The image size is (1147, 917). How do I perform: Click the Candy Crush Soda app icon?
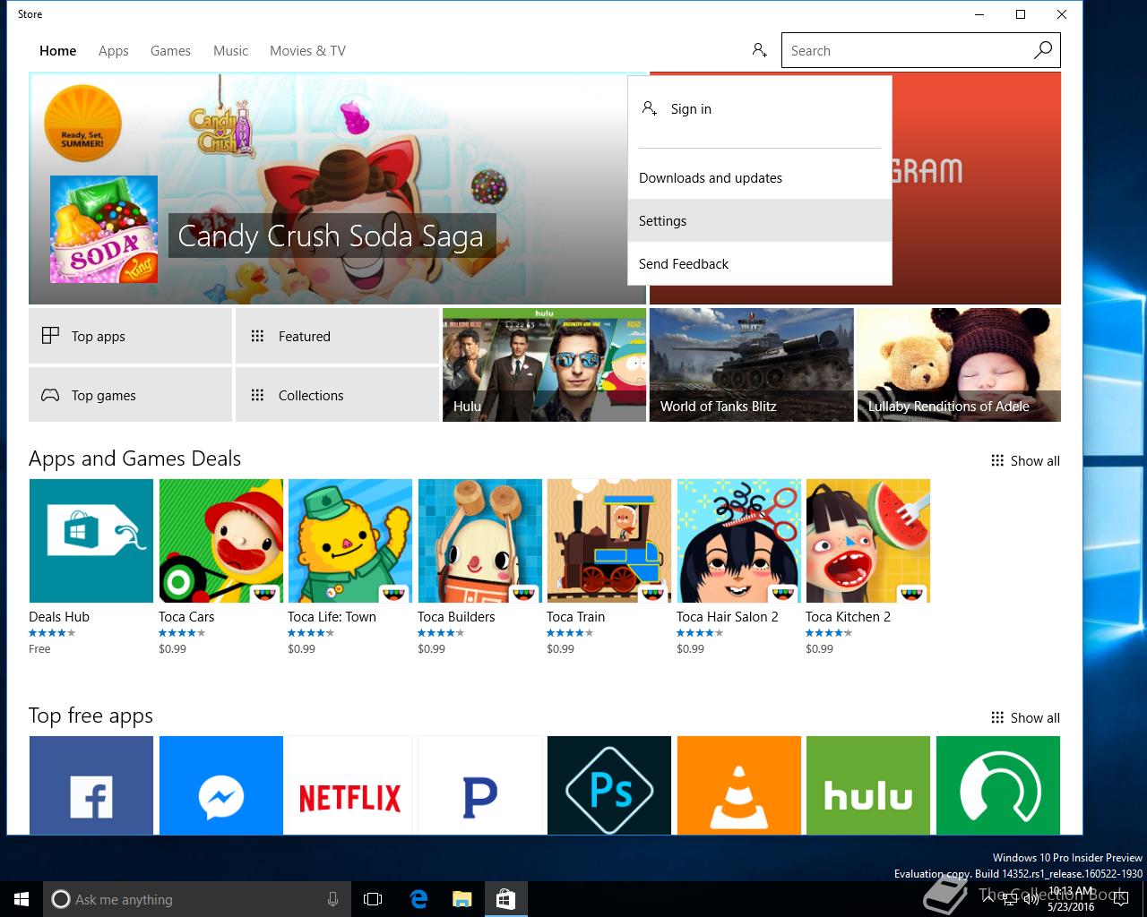tap(104, 229)
